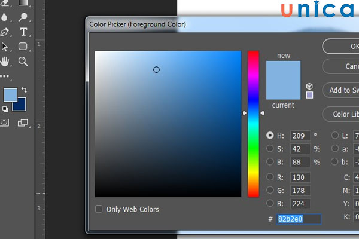This screenshot has height=239, width=359.
Task: Select the R red radio button
Action: tap(270, 177)
